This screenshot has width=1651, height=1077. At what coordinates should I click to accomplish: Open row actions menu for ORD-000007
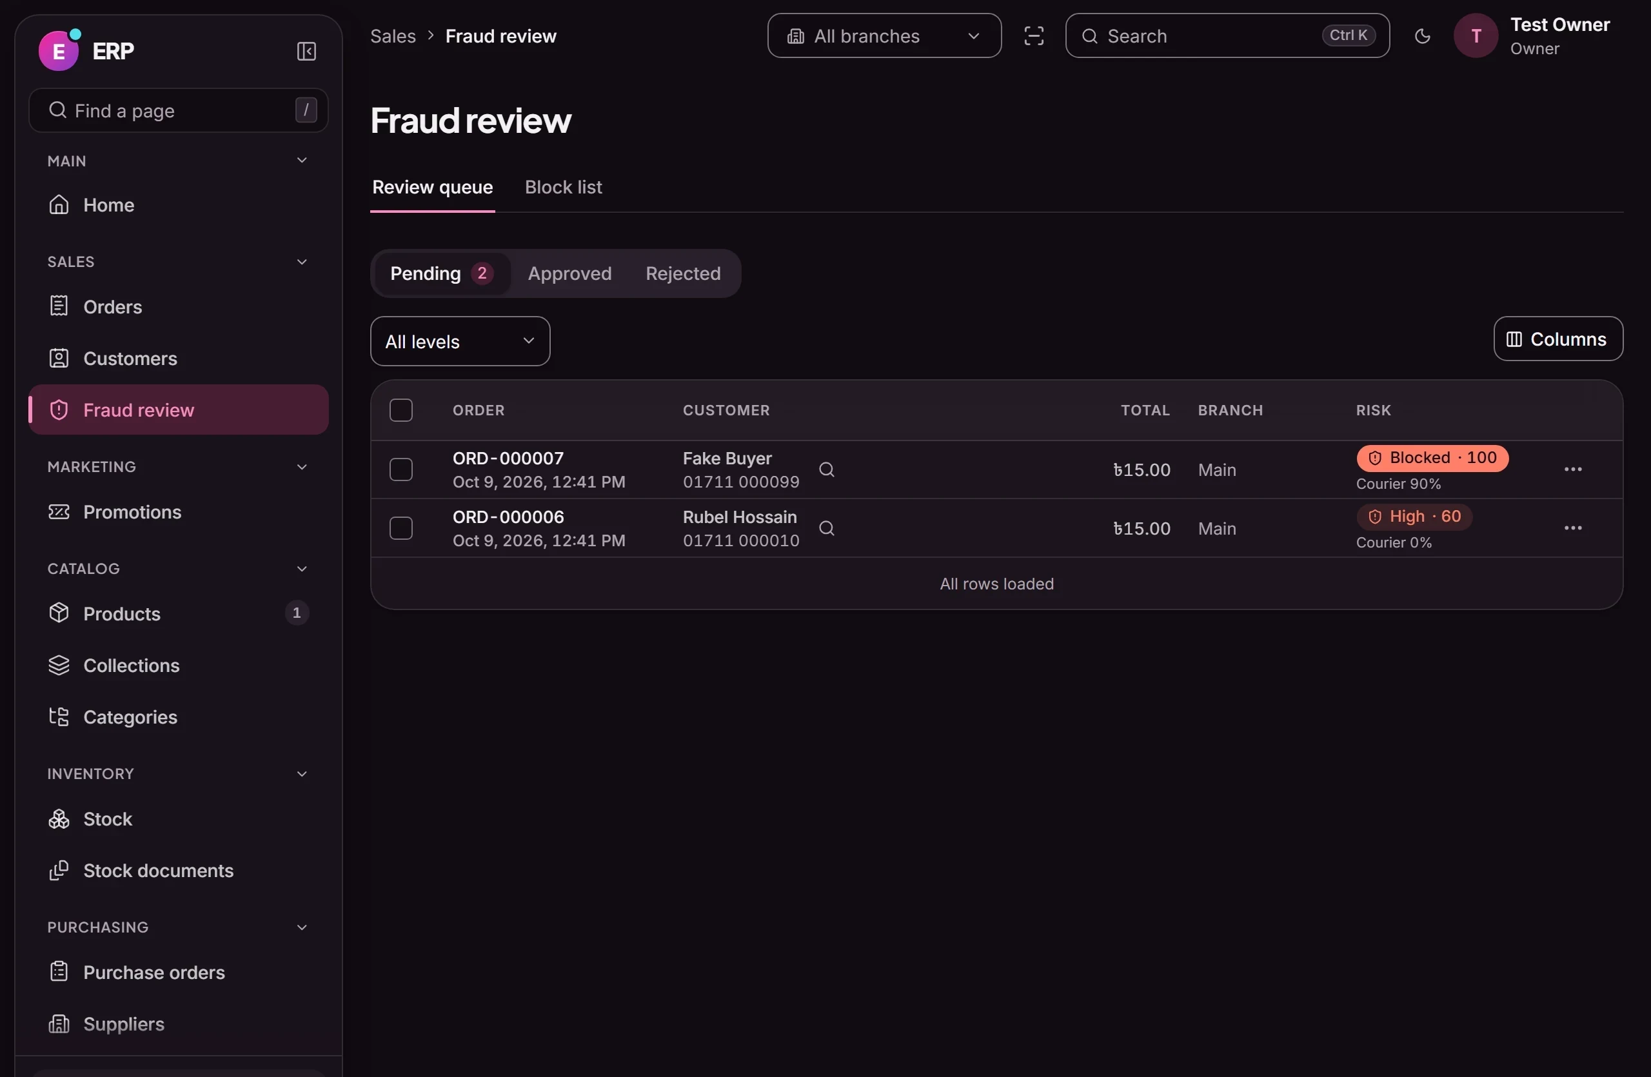tap(1572, 469)
